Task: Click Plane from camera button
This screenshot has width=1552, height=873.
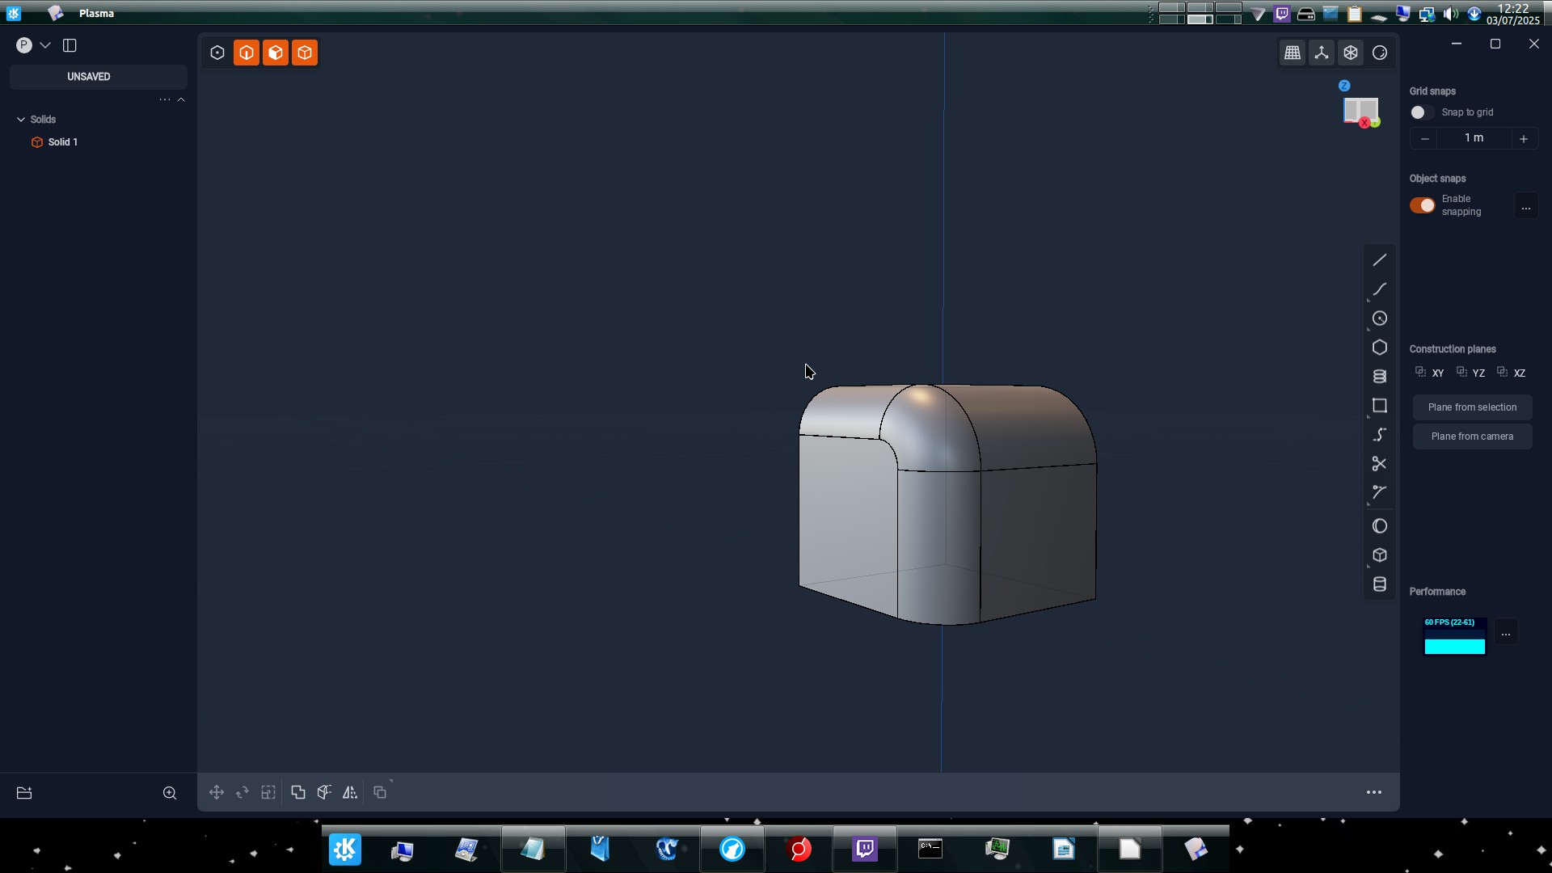Action: 1473,436
